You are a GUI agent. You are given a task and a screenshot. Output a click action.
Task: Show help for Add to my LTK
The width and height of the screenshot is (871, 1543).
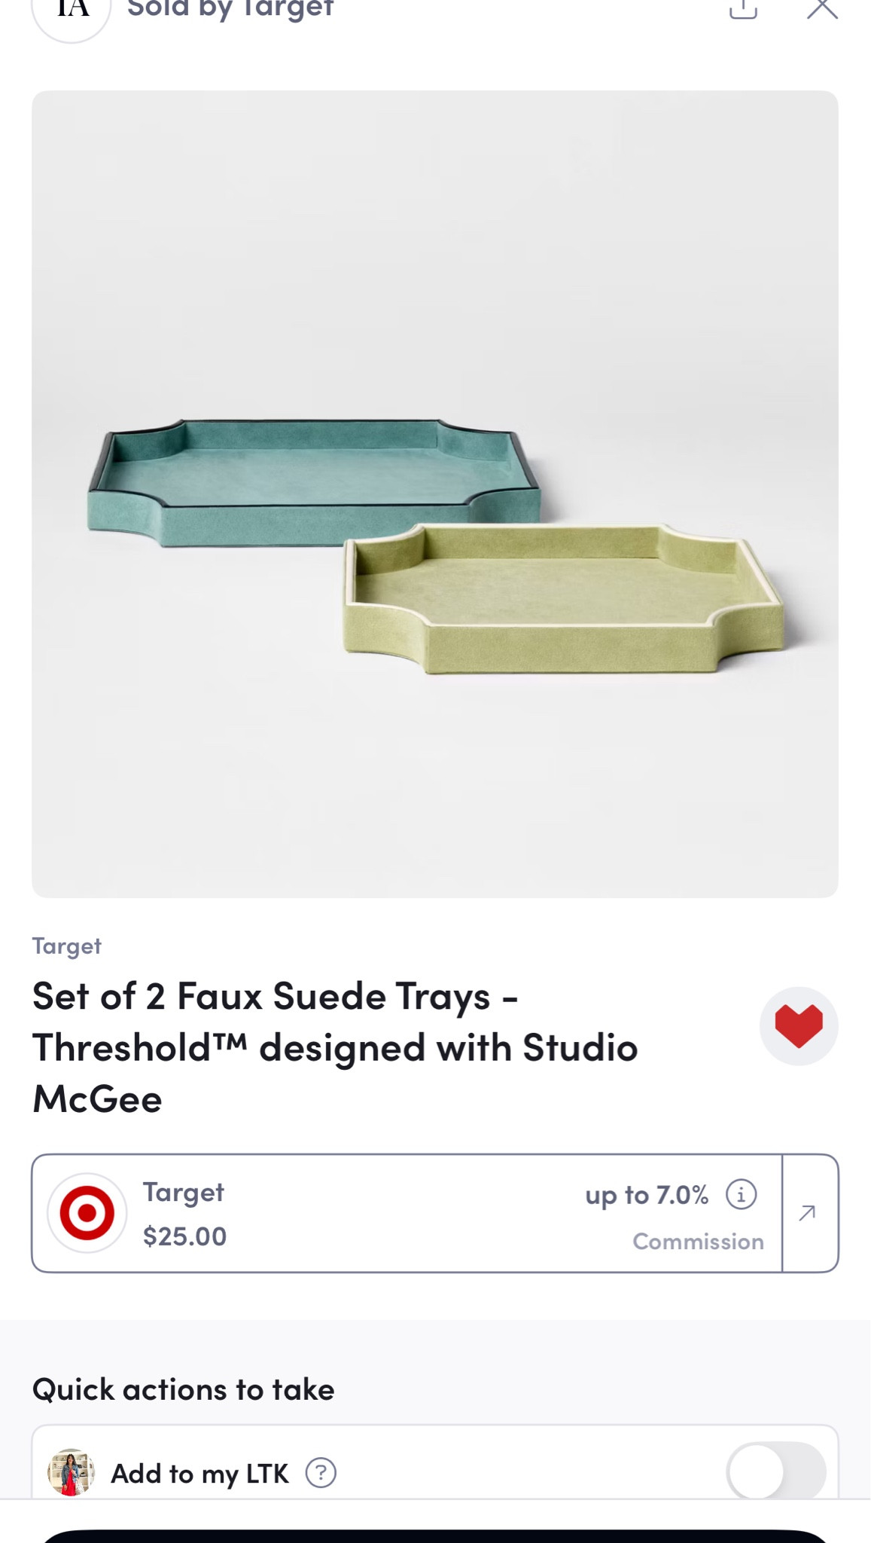point(321,1473)
